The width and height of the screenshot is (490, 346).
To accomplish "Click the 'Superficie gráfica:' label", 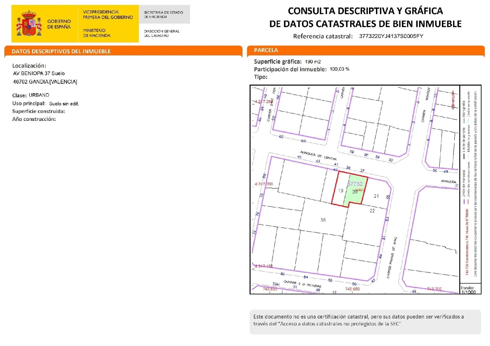I will point(278,61).
